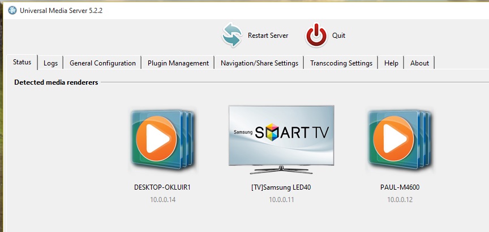Go to the Plugin Management tab

click(178, 63)
